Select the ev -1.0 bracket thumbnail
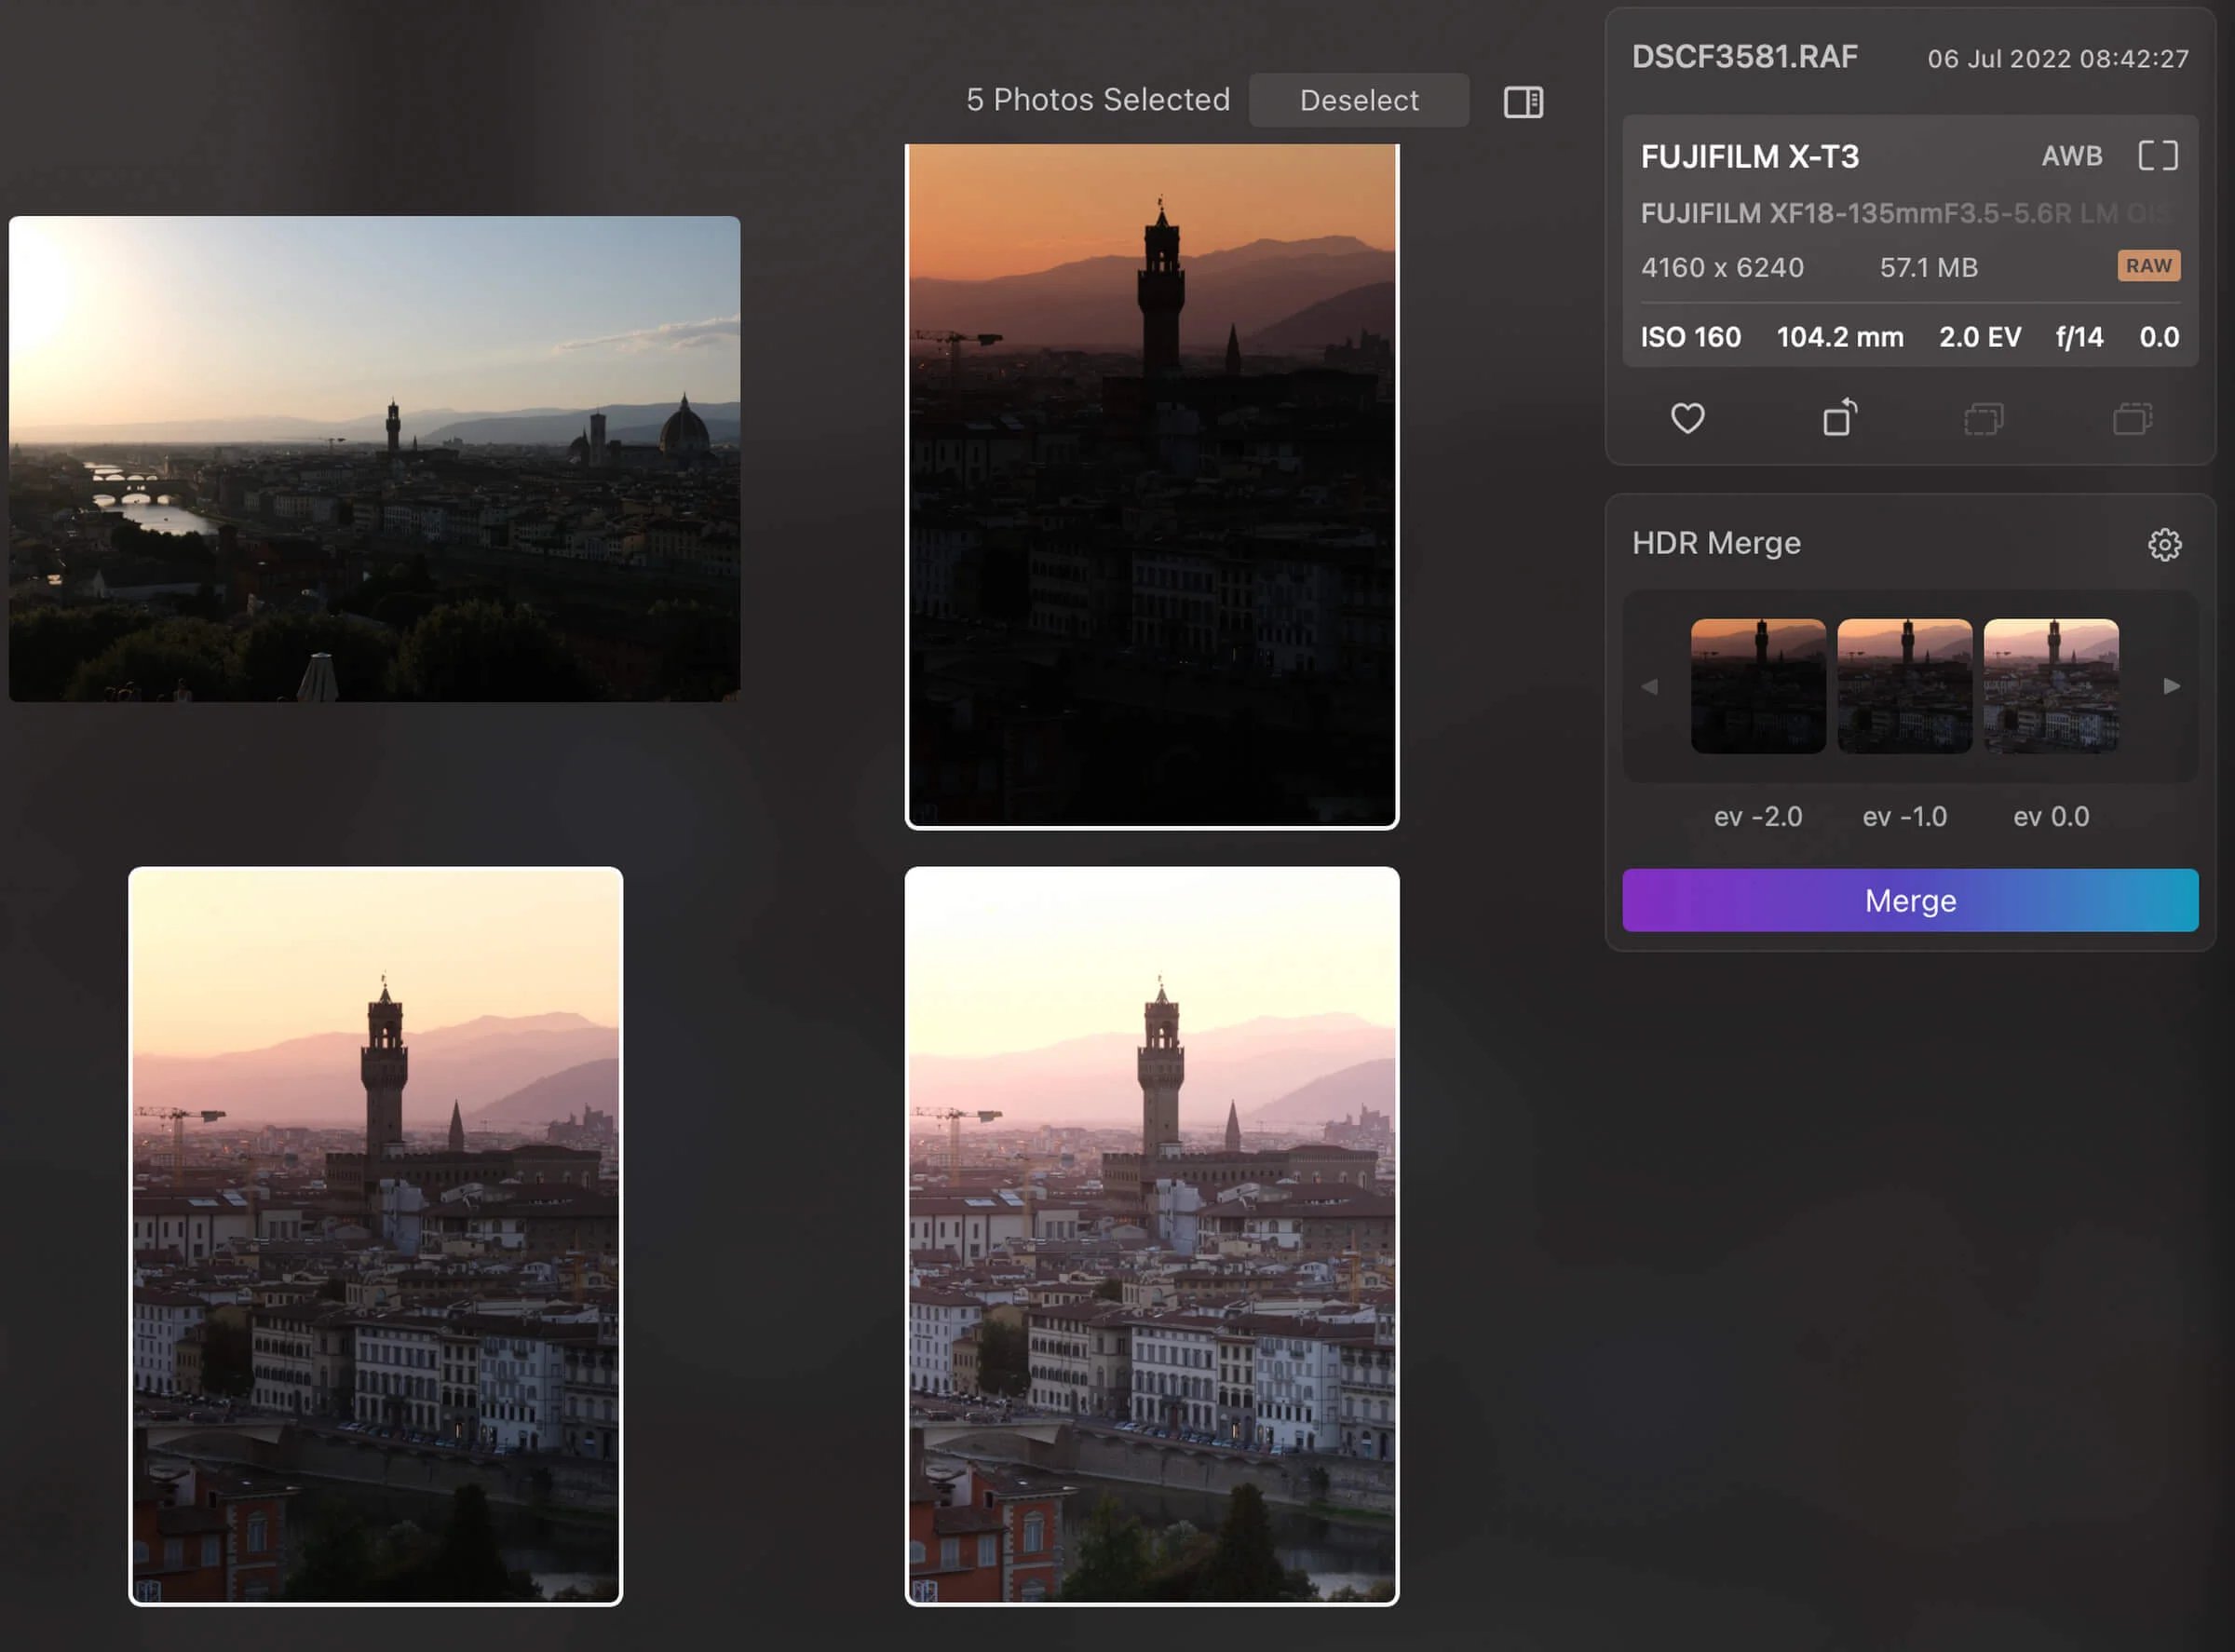 [1904, 686]
